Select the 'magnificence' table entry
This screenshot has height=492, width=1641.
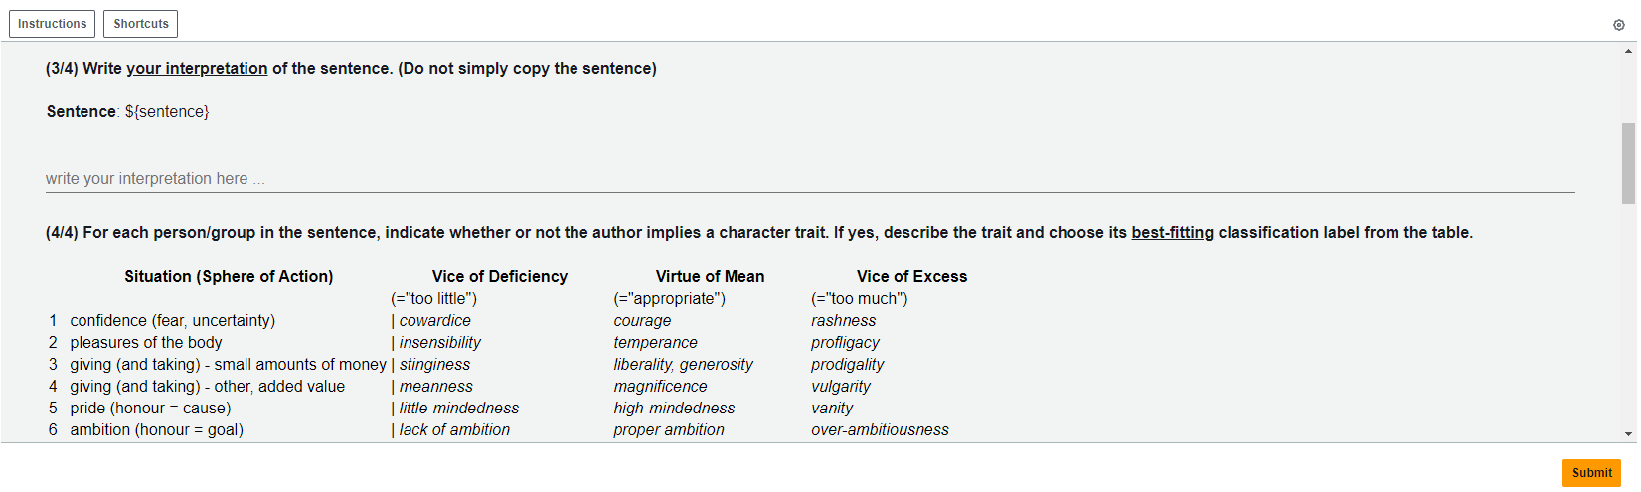click(661, 386)
